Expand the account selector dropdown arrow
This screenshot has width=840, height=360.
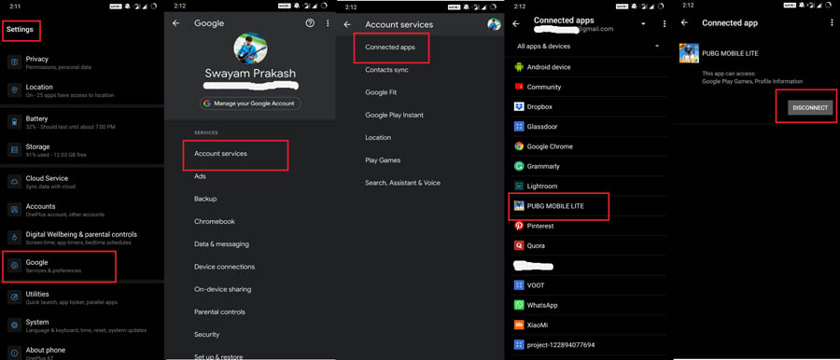pyautogui.click(x=643, y=24)
